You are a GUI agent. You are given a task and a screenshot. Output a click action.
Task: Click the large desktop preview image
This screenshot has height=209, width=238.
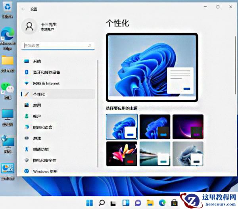click(152, 67)
